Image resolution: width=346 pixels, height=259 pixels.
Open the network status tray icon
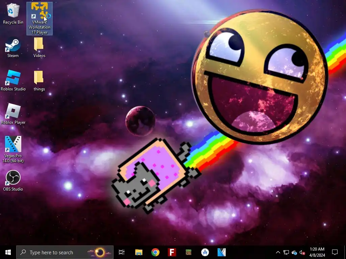point(286,252)
